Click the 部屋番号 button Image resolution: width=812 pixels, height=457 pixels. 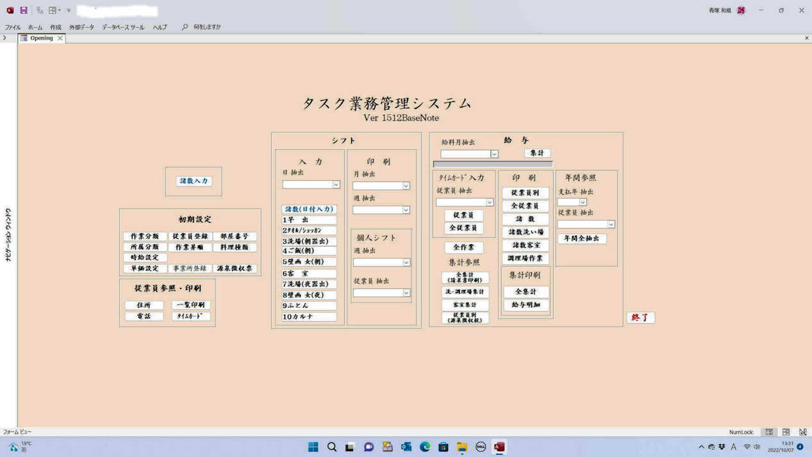pyautogui.click(x=235, y=237)
